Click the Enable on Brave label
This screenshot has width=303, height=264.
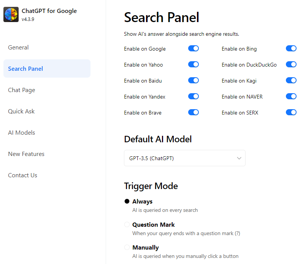[x=143, y=113]
